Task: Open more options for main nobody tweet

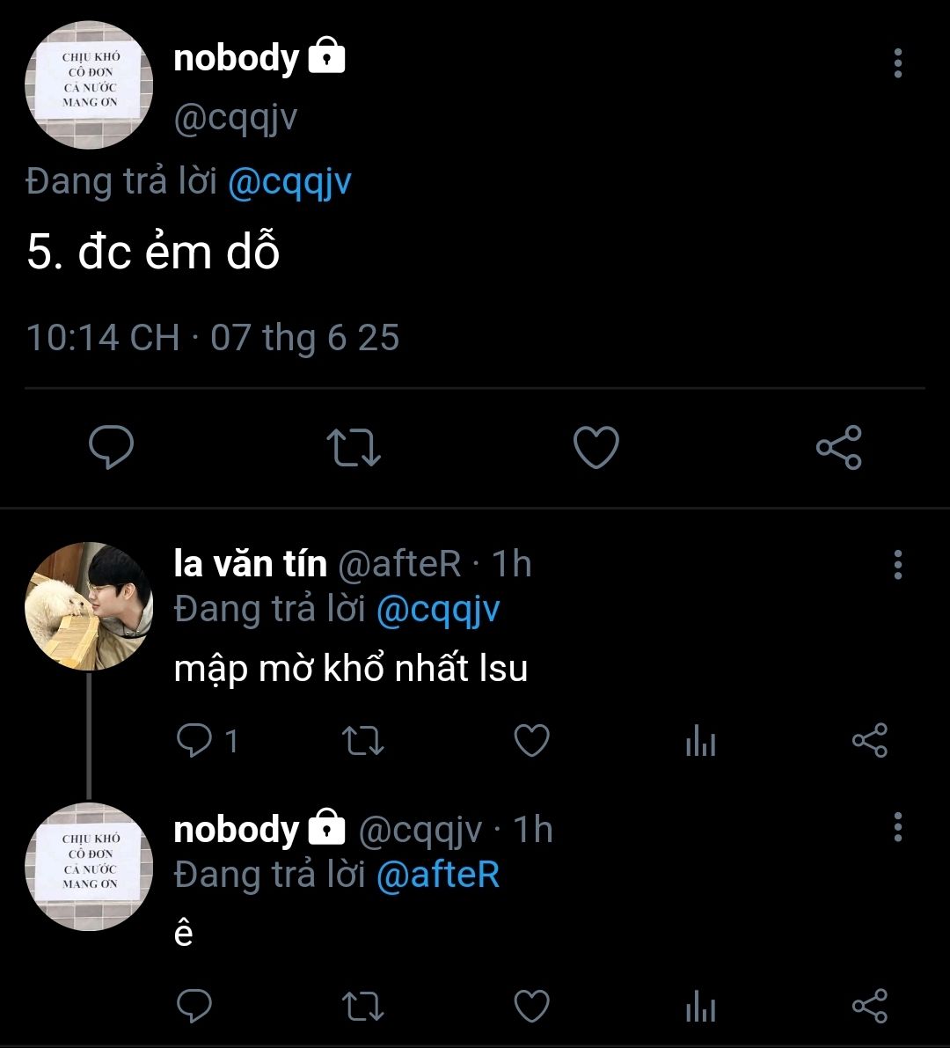Action: pos(897,63)
